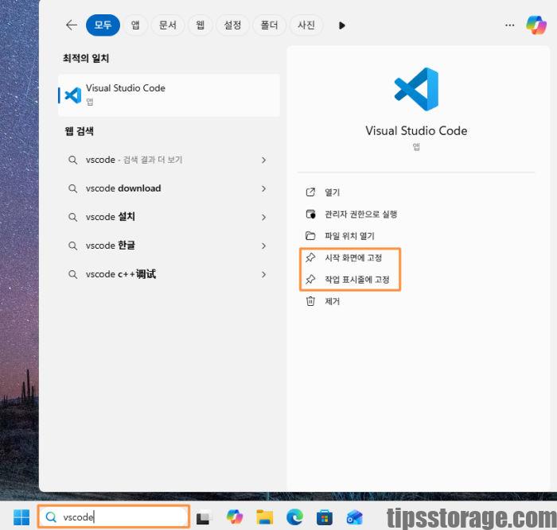
Task: Show more filters with the play arrow
Action: pos(341,25)
